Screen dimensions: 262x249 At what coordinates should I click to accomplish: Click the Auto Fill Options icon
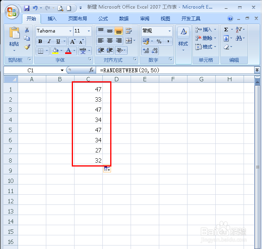coord(107,168)
